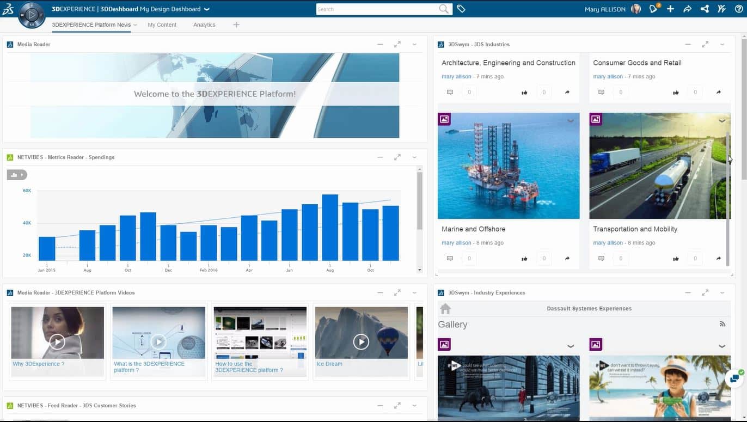The image size is (747, 422).
Task: Share the Transportation and Mobility post
Action: click(x=719, y=259)
